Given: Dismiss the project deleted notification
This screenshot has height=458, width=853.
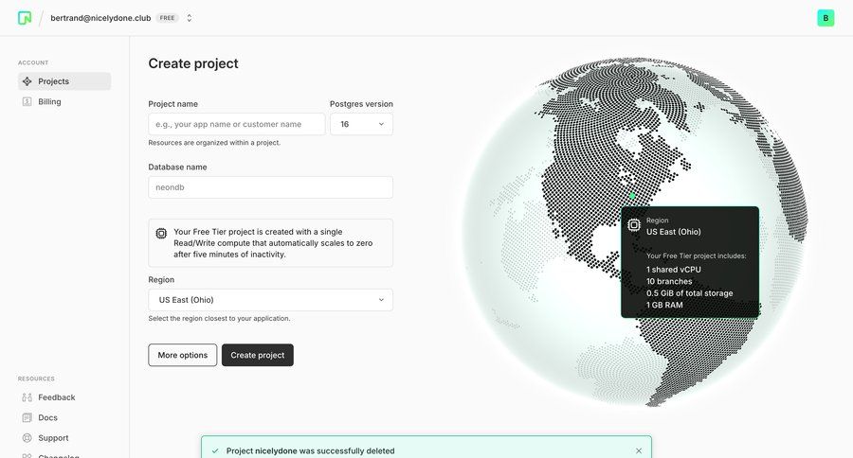Looking at the screenshot, I should tap(639, 451).
